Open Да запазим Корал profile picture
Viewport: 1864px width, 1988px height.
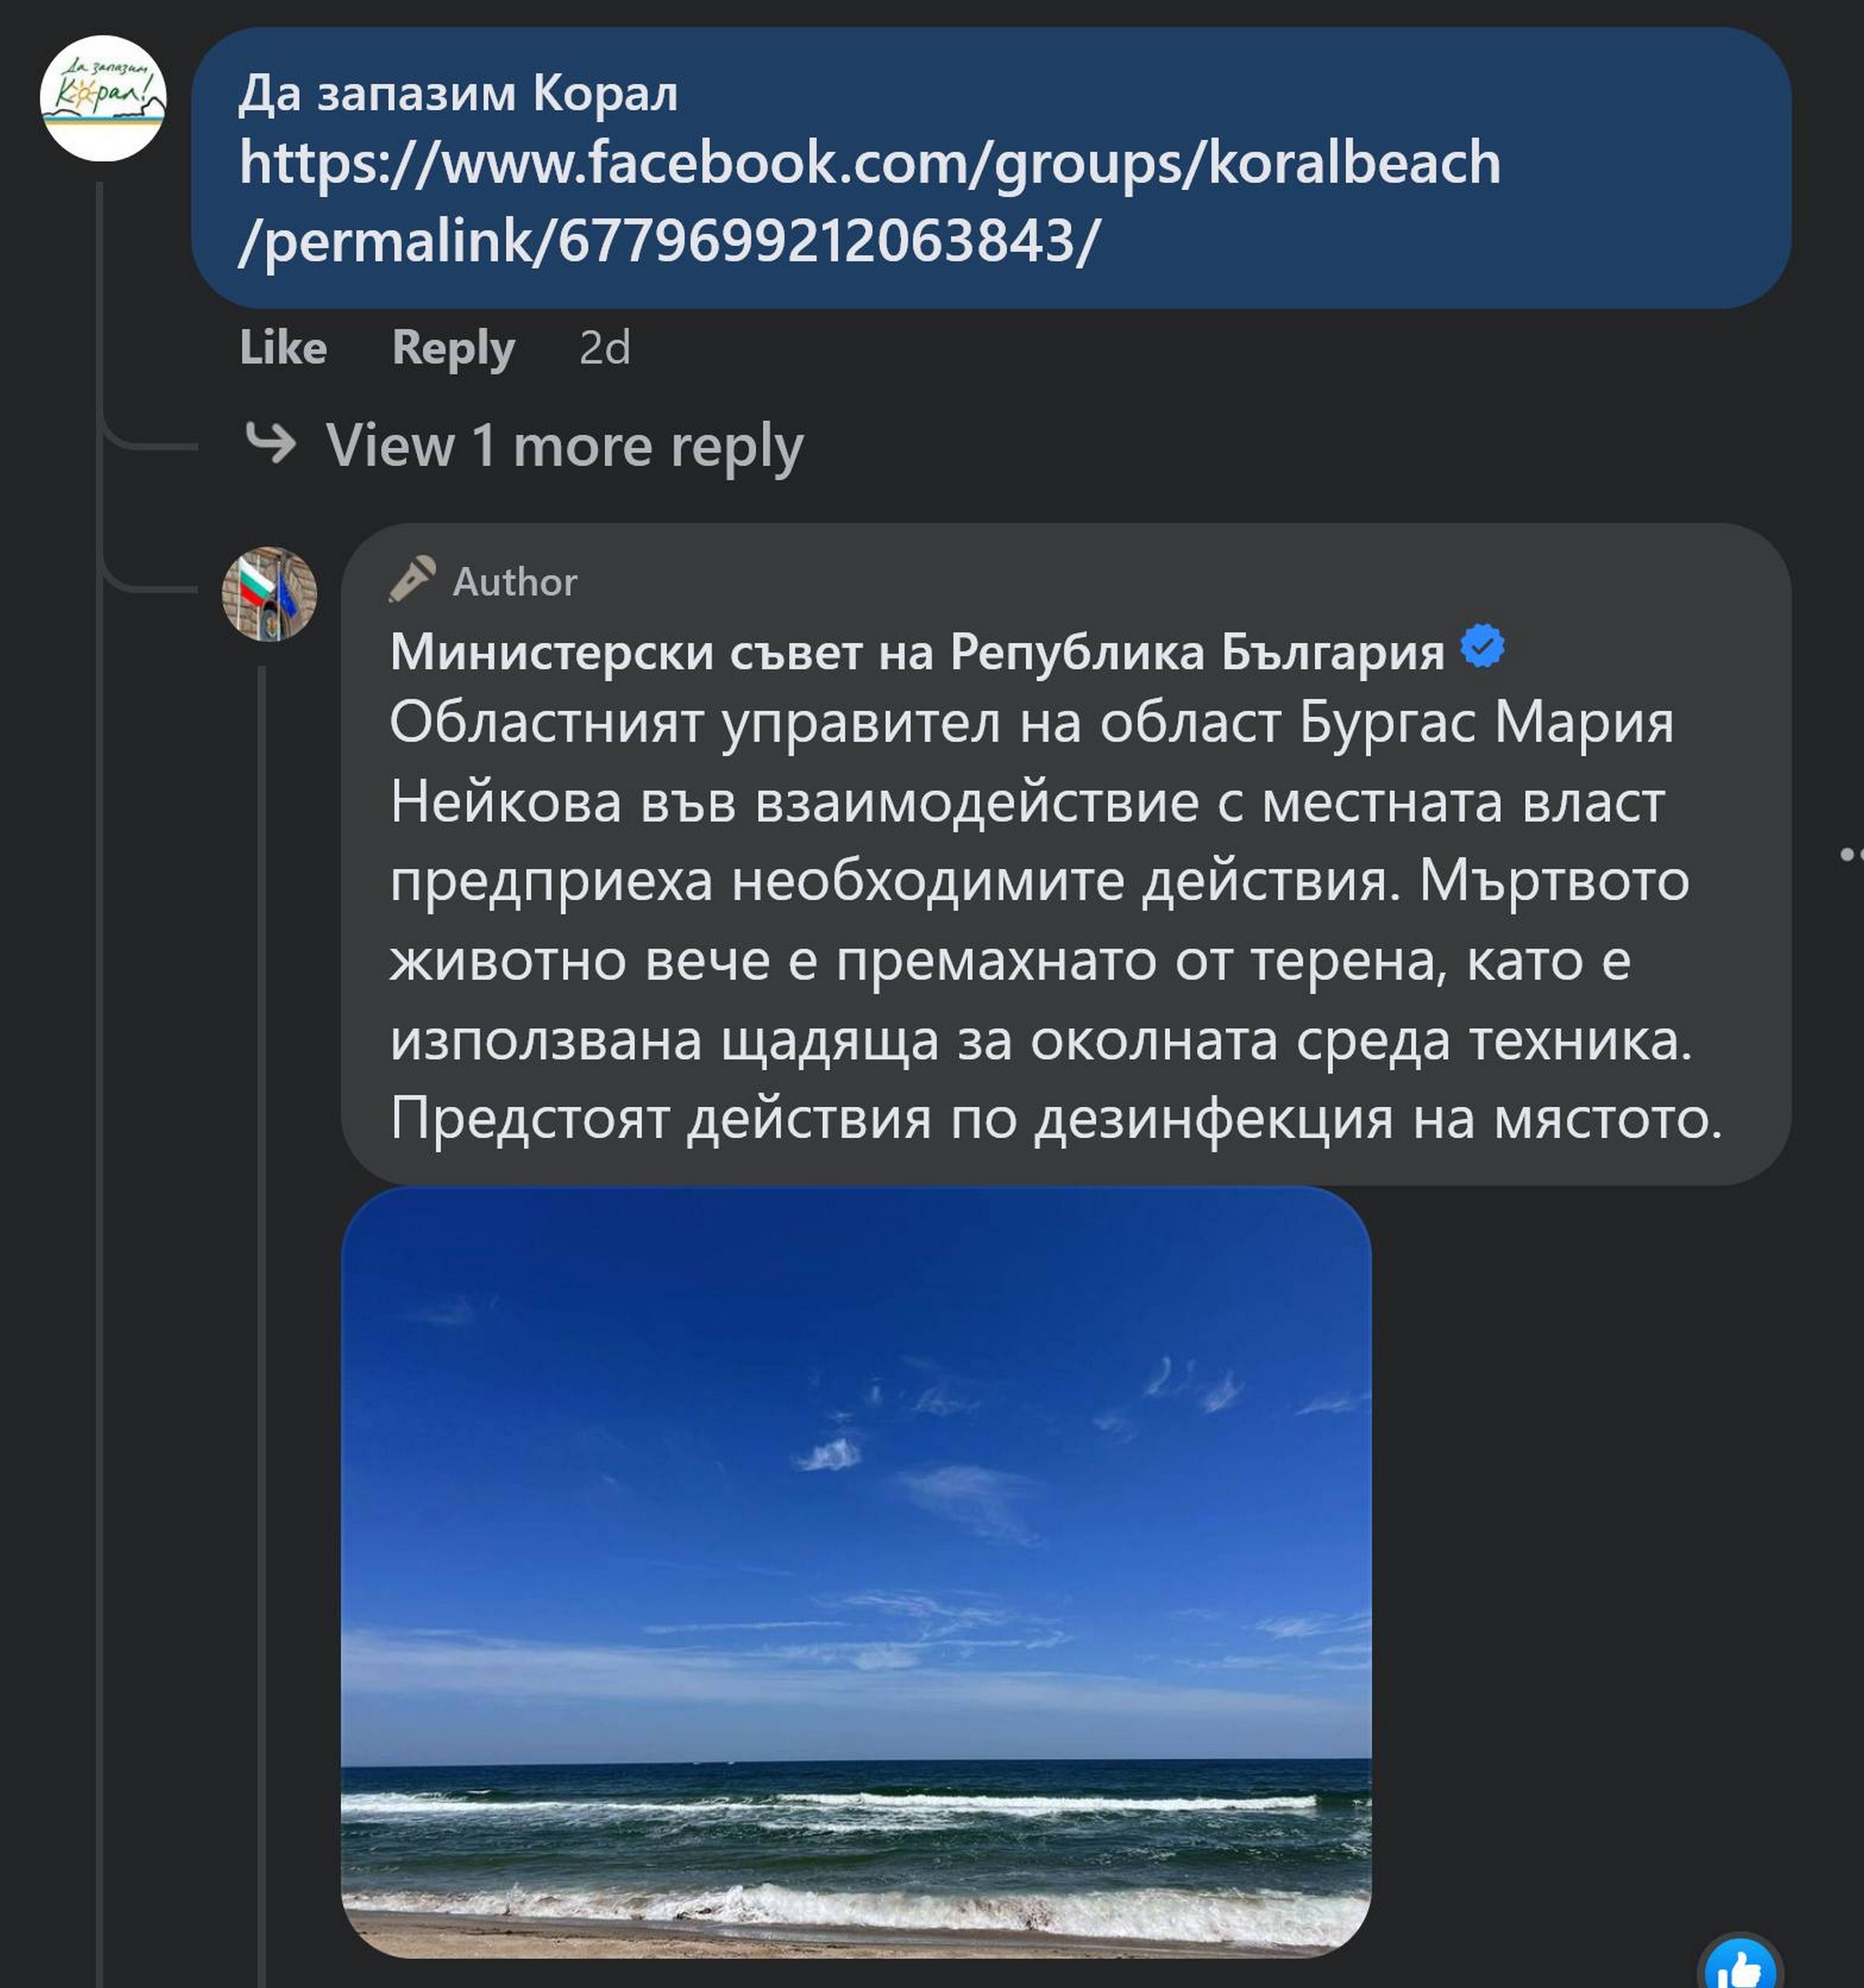pyautogui.click(x=102, y=98)
